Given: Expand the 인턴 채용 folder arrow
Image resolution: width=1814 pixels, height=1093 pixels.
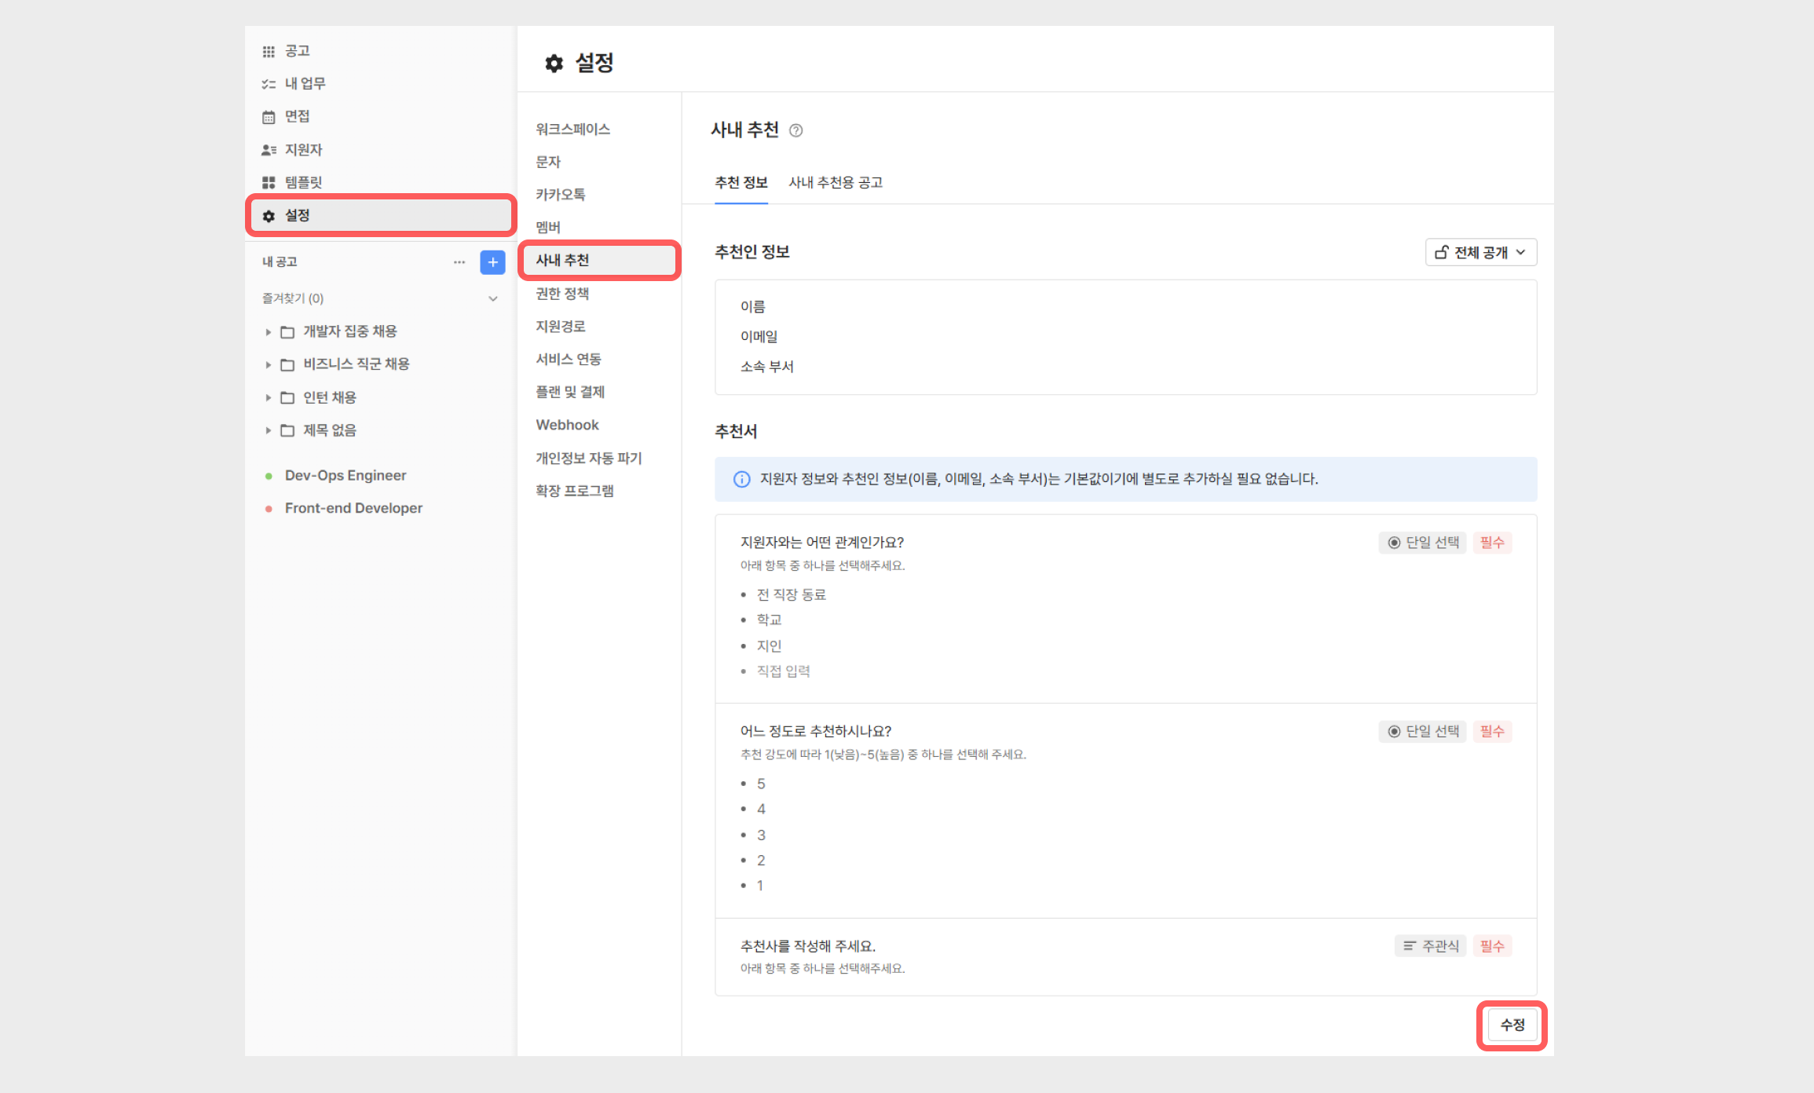Looking at the screenshot, I should [268, 398].
